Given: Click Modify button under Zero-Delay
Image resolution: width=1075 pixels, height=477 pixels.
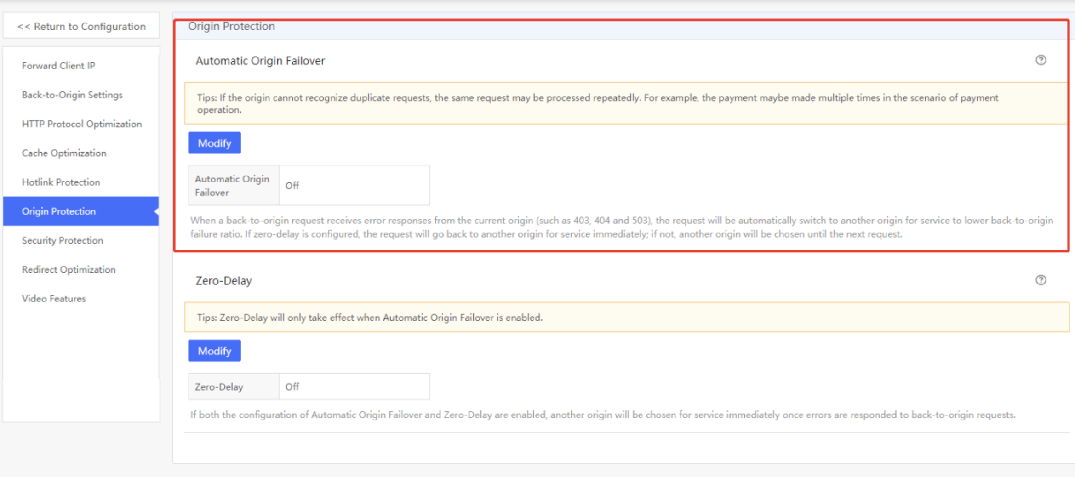Looking at the screenshot, I should [x=214, y=351].
